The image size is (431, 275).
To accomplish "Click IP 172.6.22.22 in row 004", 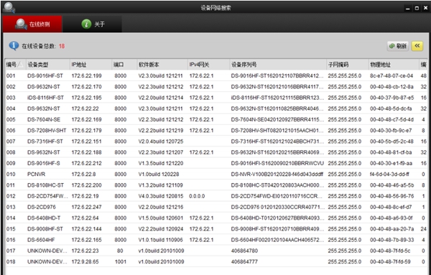I will coord(85,109).
